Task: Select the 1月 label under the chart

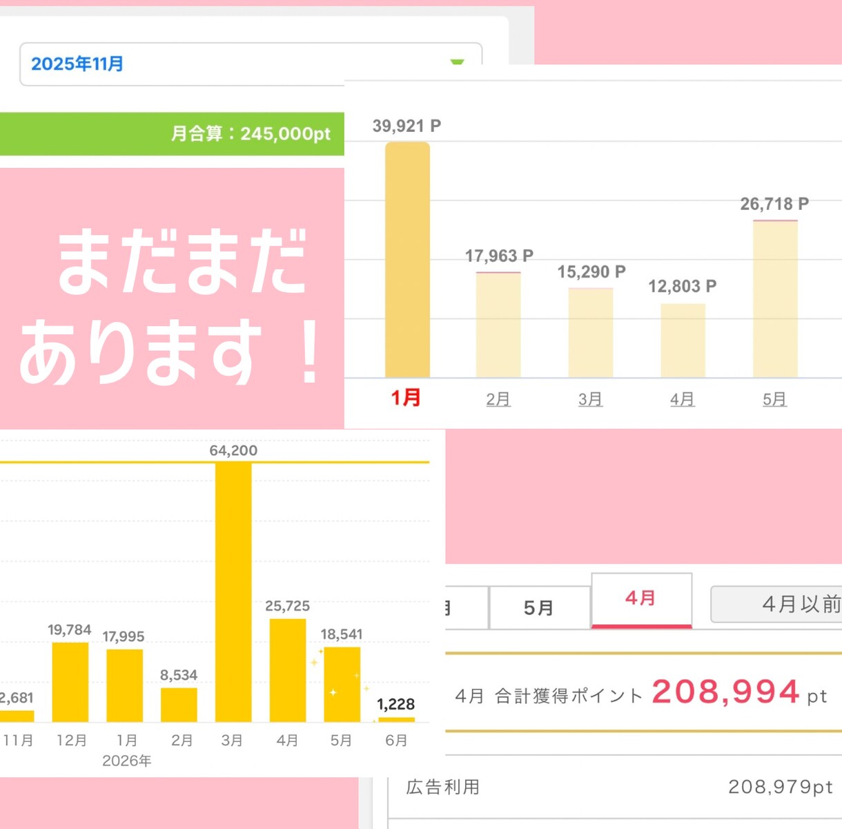Action: (406, 398)
